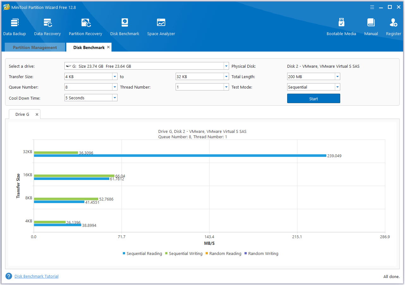Toggle the Random Reading legend entry

pos(225,254)
